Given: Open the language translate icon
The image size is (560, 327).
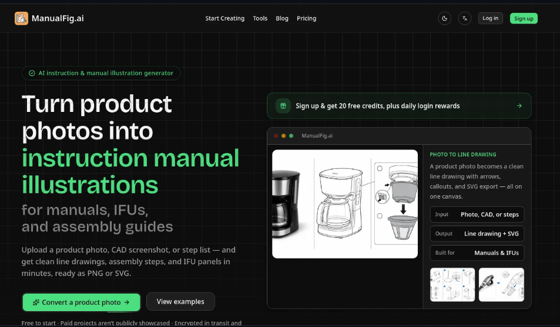Looking at the screenshot, I should [x=465, y=18].
